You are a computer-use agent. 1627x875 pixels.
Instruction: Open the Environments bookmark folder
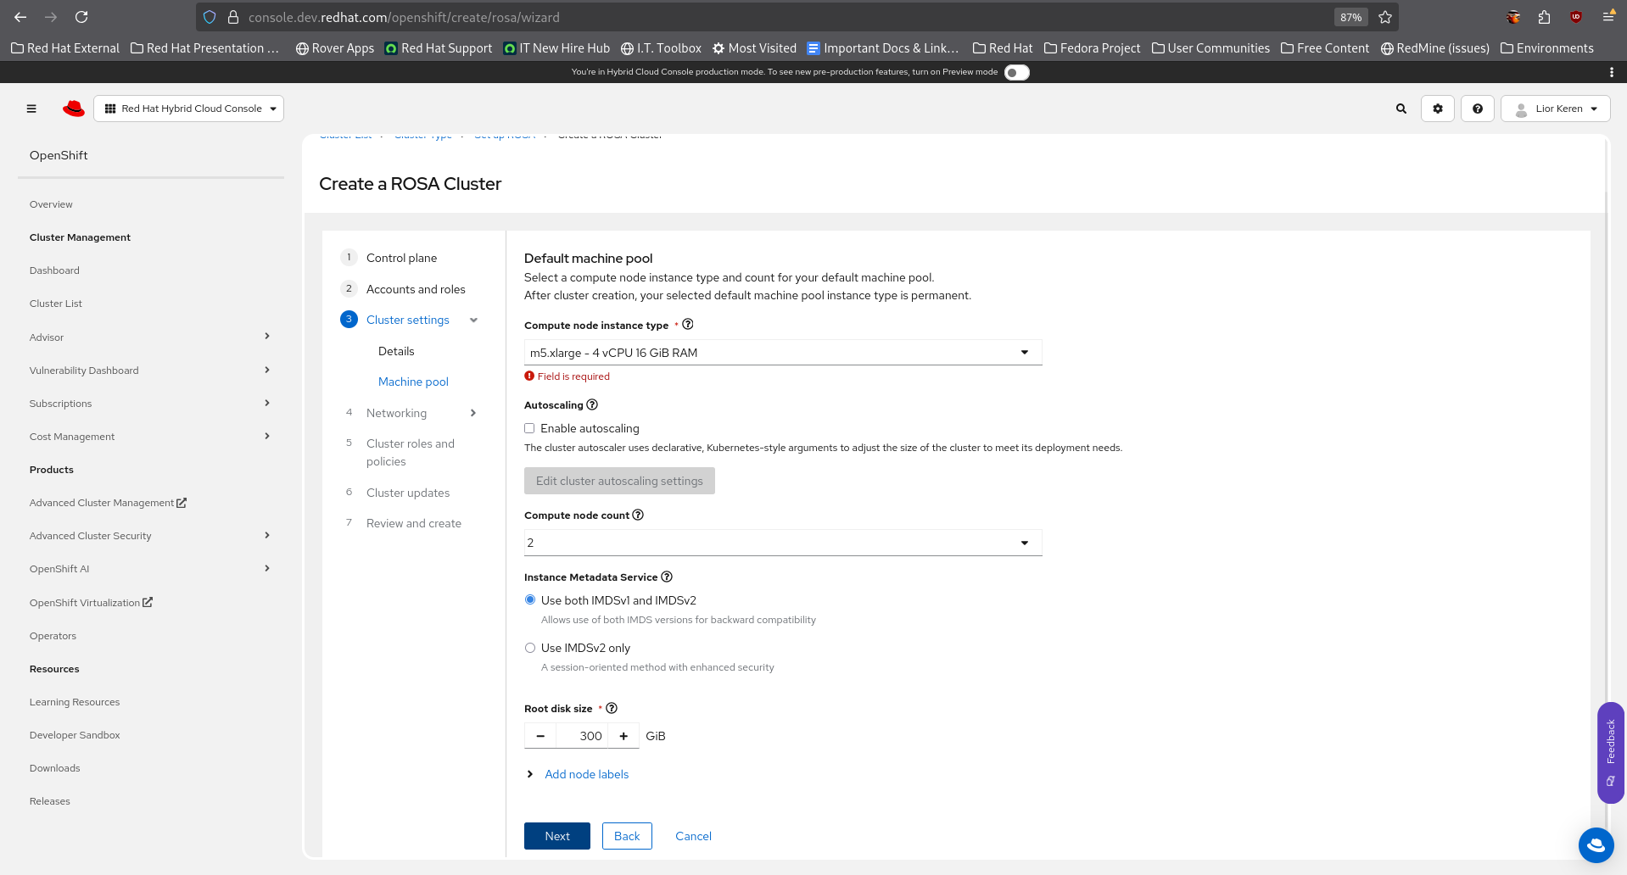click(1547, 48)
